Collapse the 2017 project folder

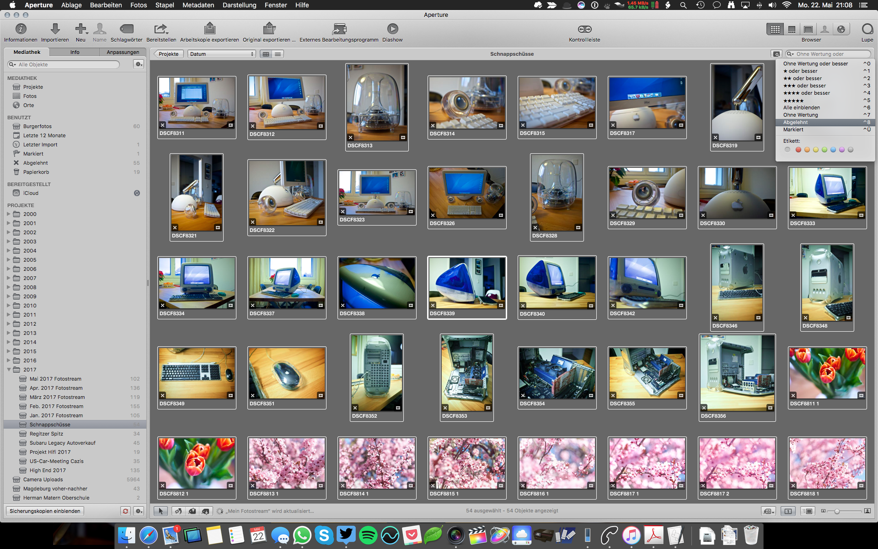(9, 370)
